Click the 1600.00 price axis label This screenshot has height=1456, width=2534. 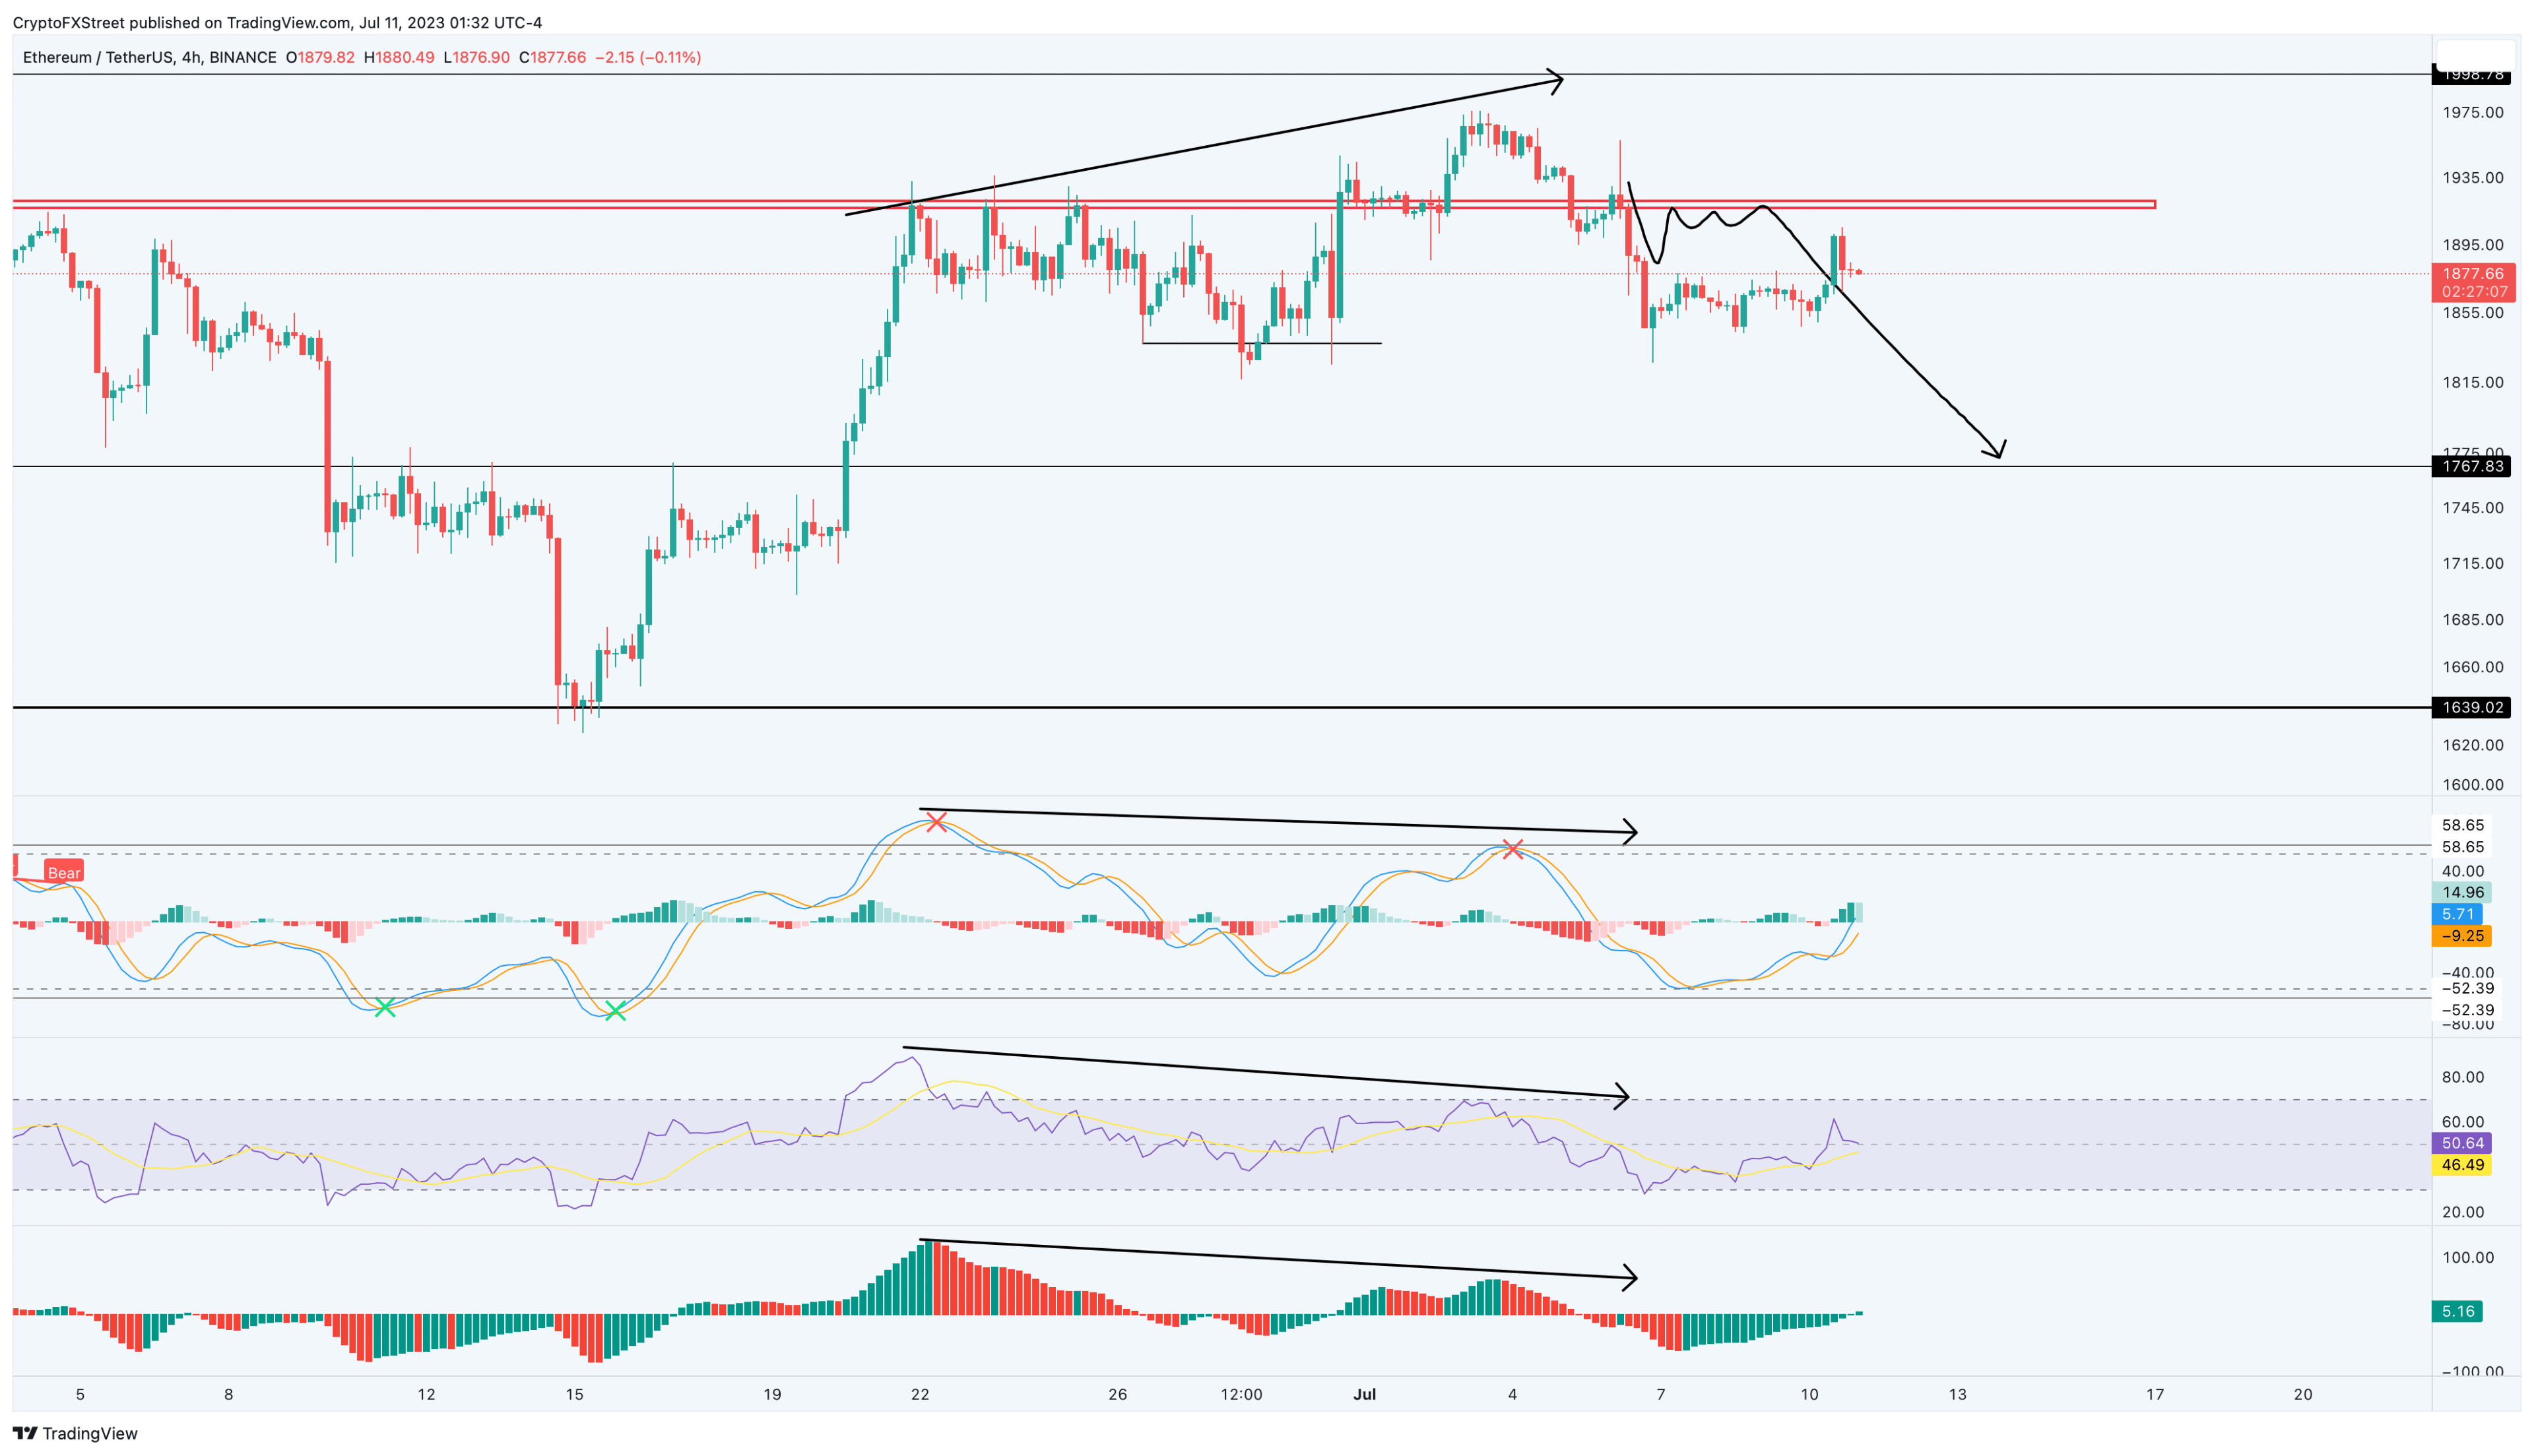[2472, 784]
